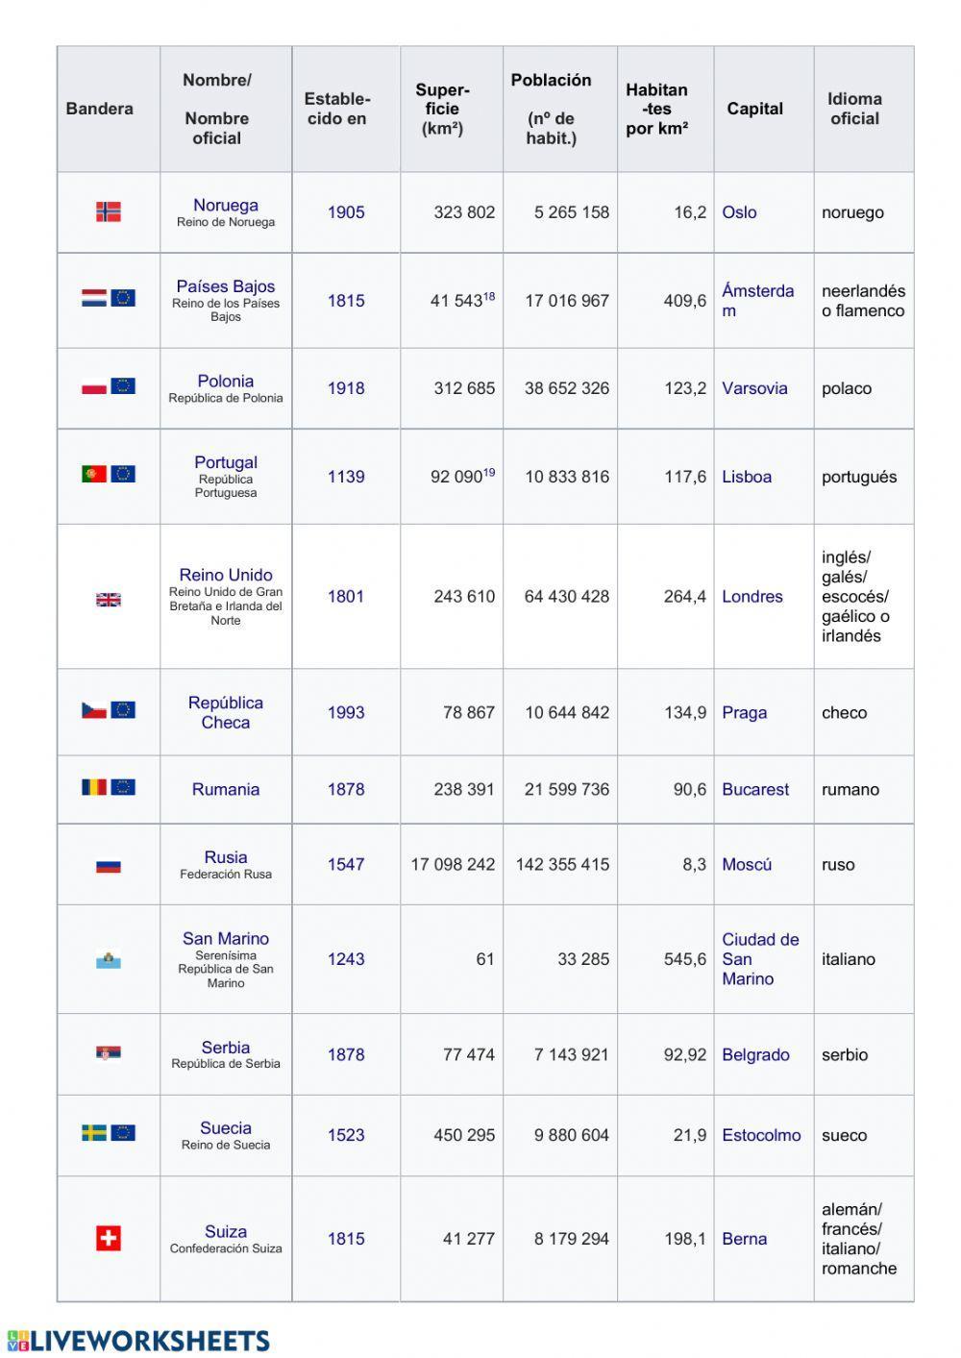Click the República Checa link

[x=226, y=712]
